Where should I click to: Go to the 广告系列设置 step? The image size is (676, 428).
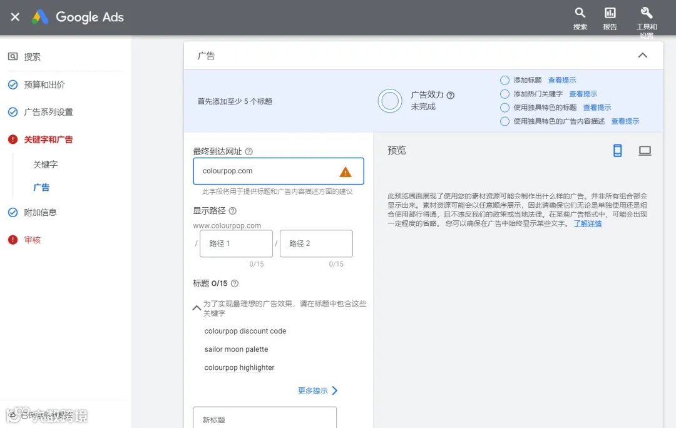click(x=48, y=112)
